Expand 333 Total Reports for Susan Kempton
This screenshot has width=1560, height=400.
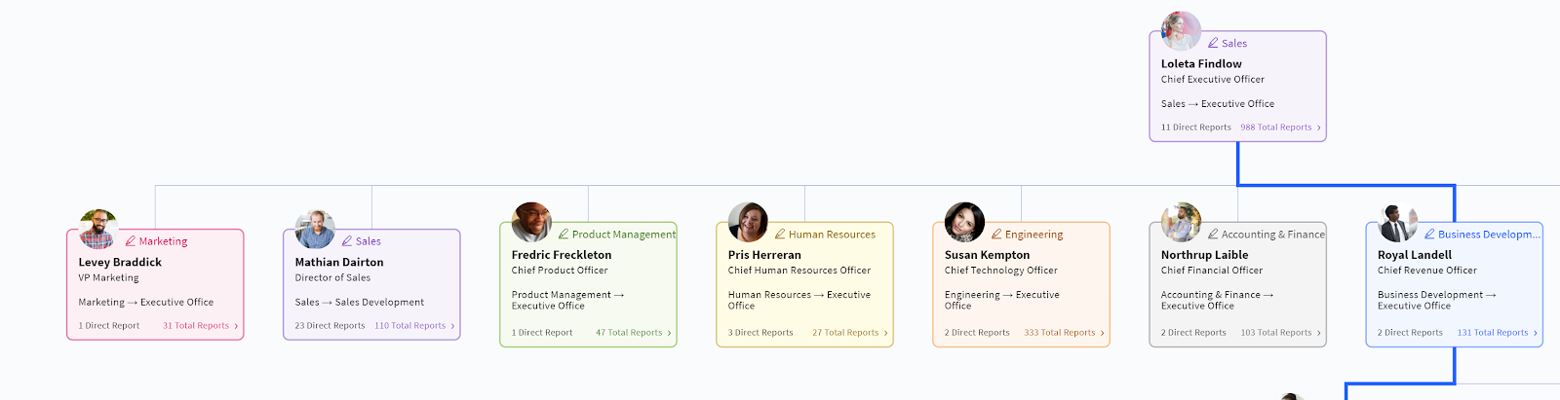click(1064, 333)
